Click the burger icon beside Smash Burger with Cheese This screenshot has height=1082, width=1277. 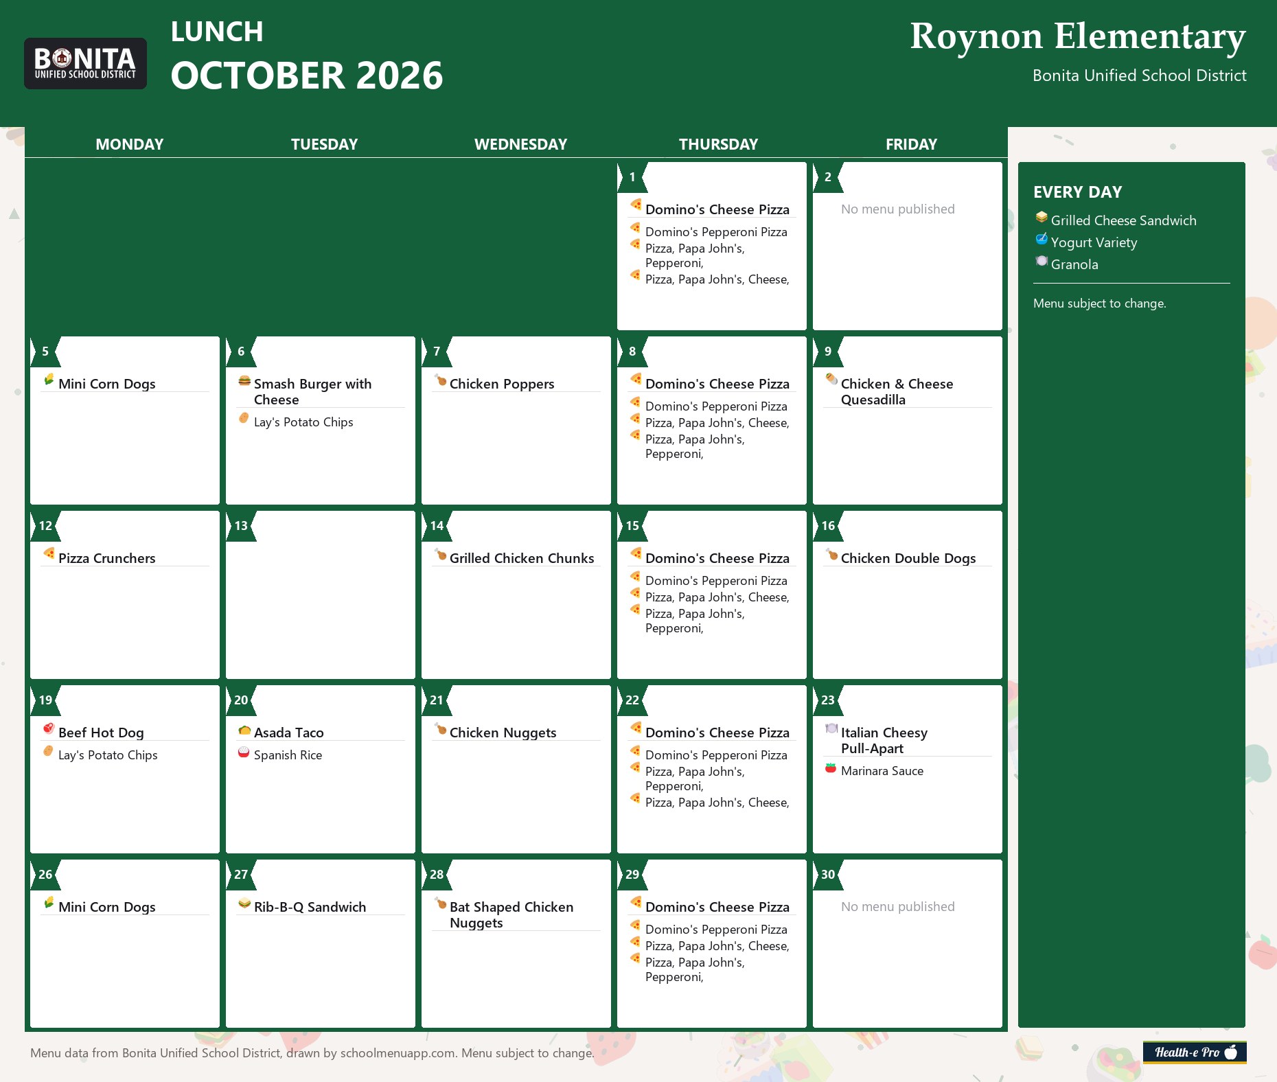click(x=244, y=380)
